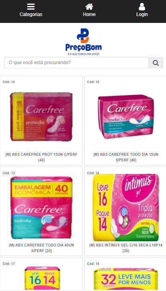This screenshot has width=166, height=291.
Task: Open link "(M) ABS CAREFREE PROT 15UN C/PERF"
Action: [x=41, y=157]
